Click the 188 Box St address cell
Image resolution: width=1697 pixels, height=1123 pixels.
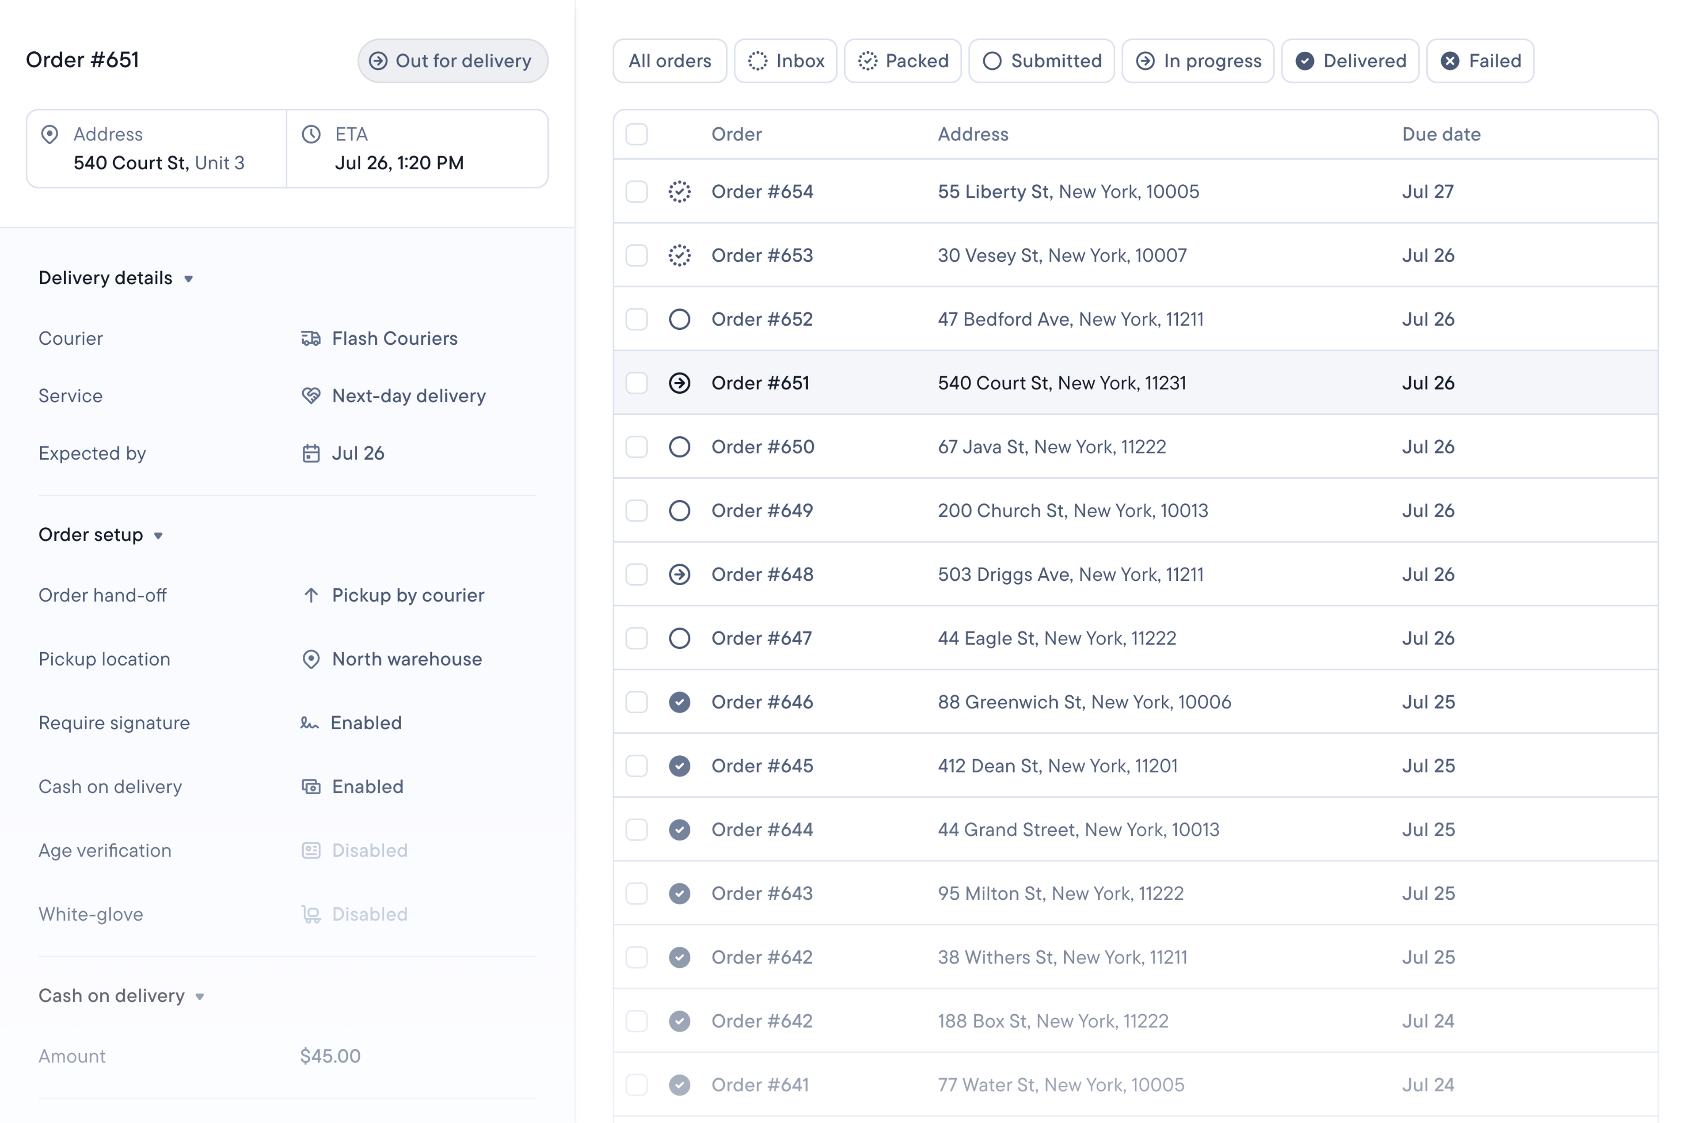tap(1053, 1020)
